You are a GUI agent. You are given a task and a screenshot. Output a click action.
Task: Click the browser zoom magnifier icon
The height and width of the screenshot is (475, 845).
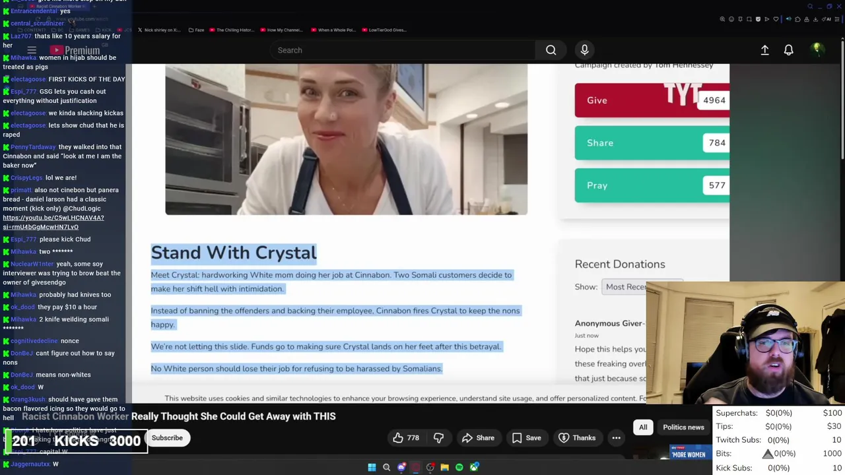coord(722,19)
